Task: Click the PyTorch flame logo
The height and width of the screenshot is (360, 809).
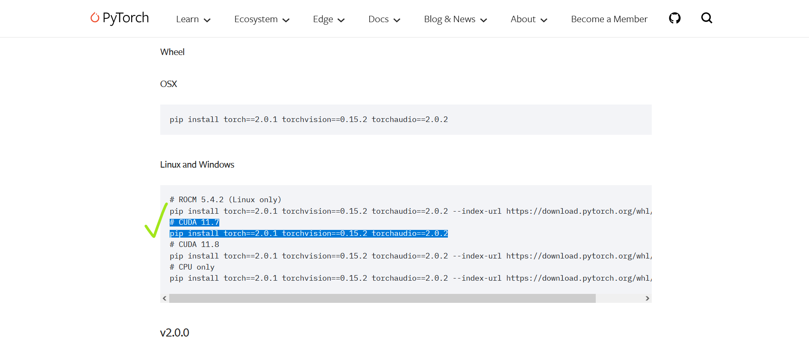Action: click(94, 17)
